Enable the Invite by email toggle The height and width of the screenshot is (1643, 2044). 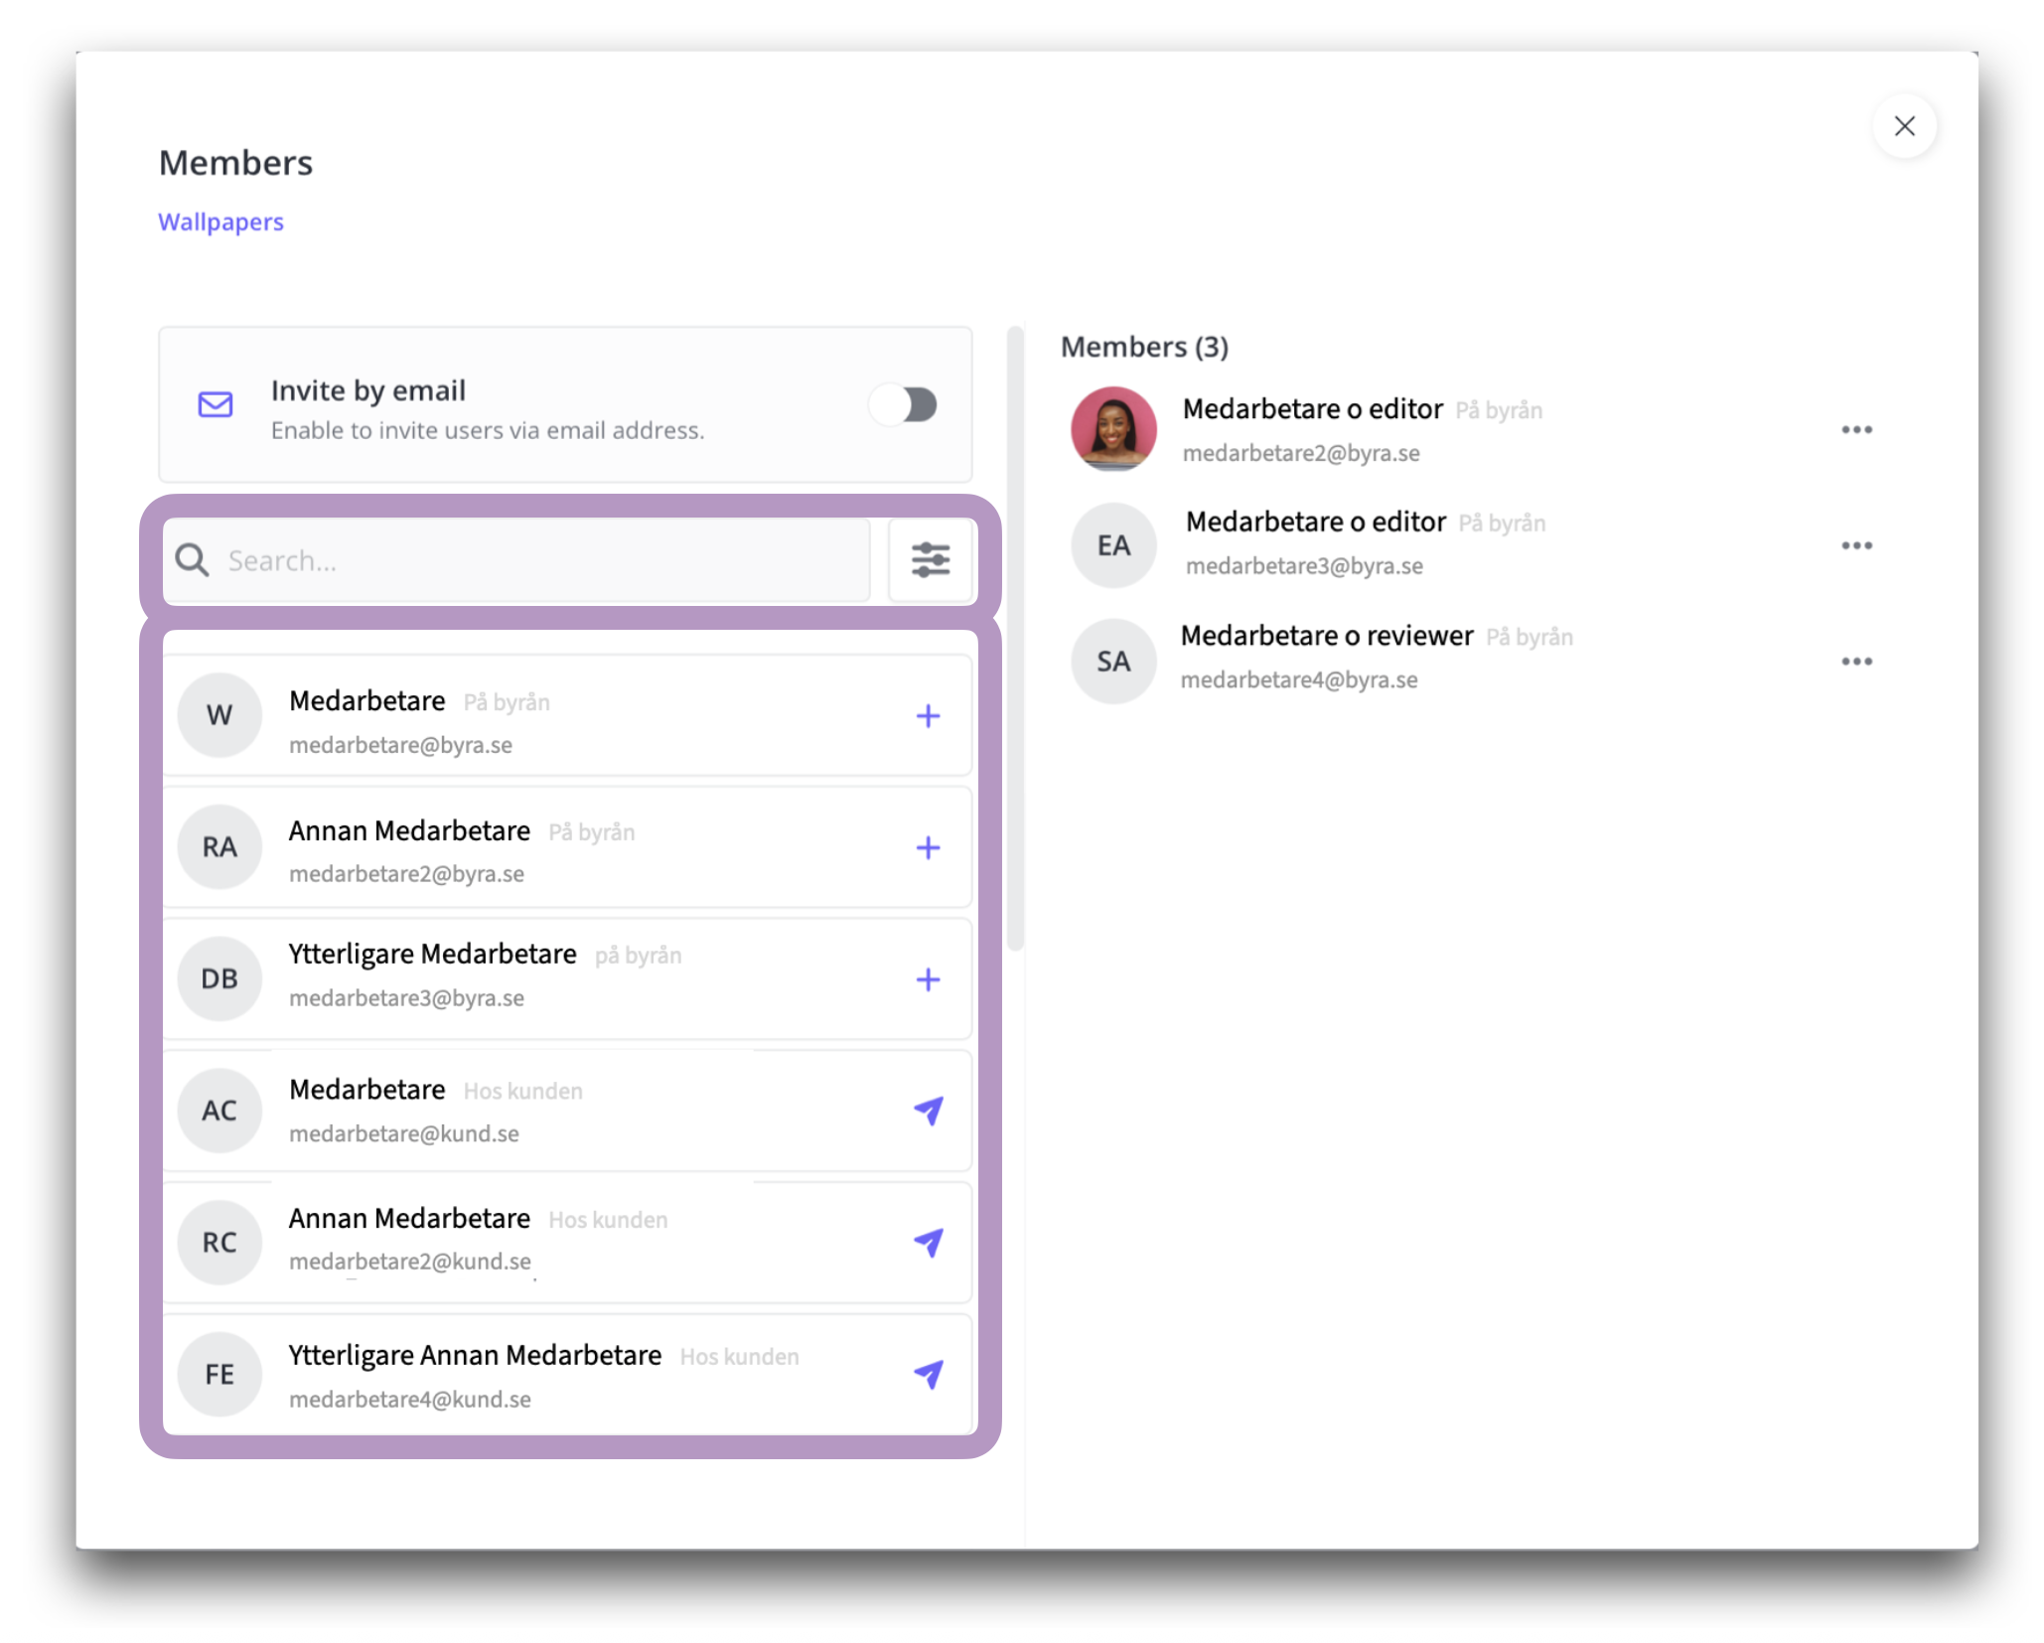tap(903, 404)
